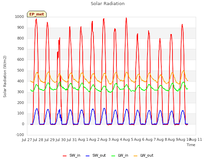
Task: Click the Solar Radiation chart title
Action: point(108,4)
